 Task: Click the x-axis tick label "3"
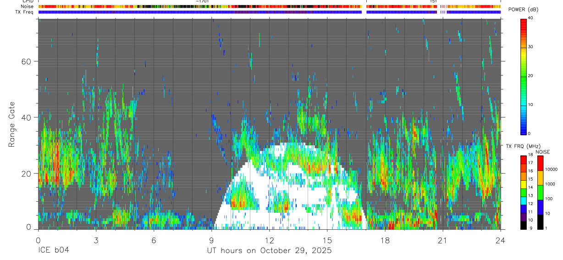tap(96, 240)
